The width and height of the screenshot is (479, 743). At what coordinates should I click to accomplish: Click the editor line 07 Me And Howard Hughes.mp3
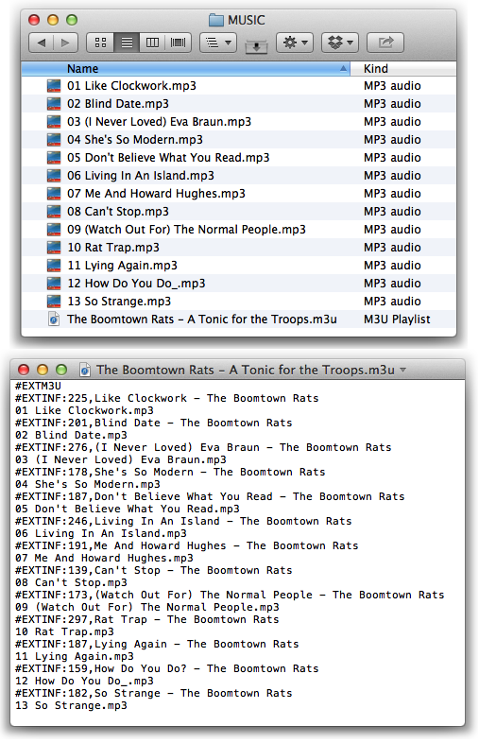click(x=104, y=559)
